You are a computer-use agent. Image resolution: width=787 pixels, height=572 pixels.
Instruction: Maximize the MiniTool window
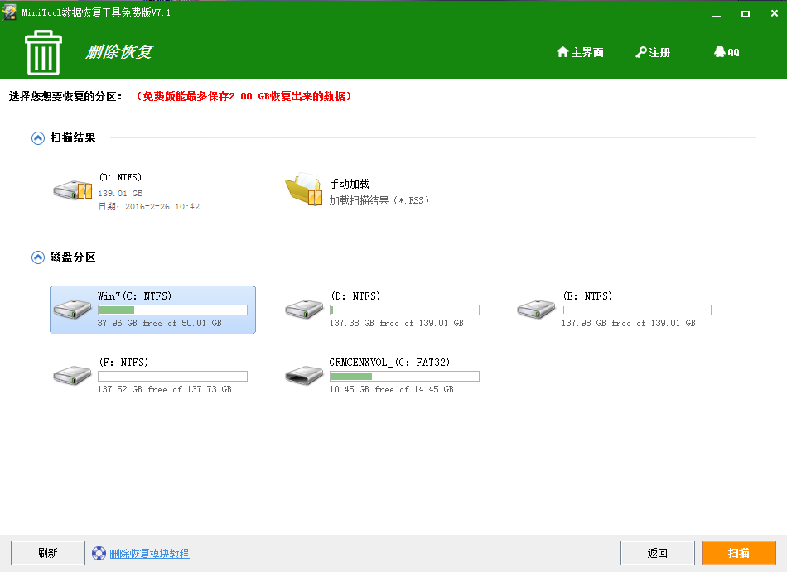pos(746,14)
